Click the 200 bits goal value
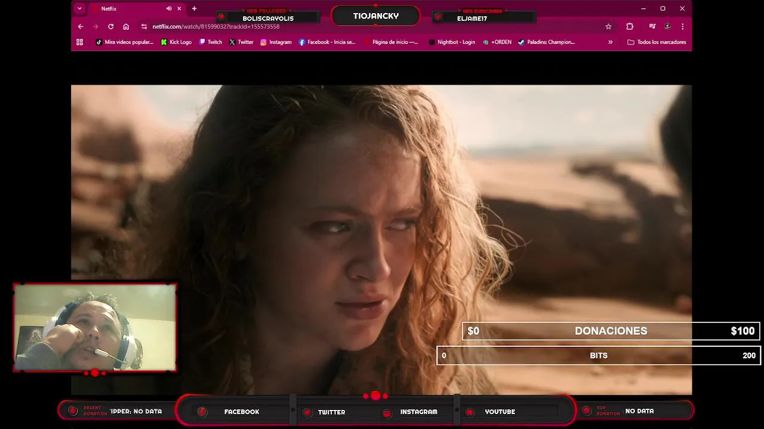764x429 pixels. (749, 356)
